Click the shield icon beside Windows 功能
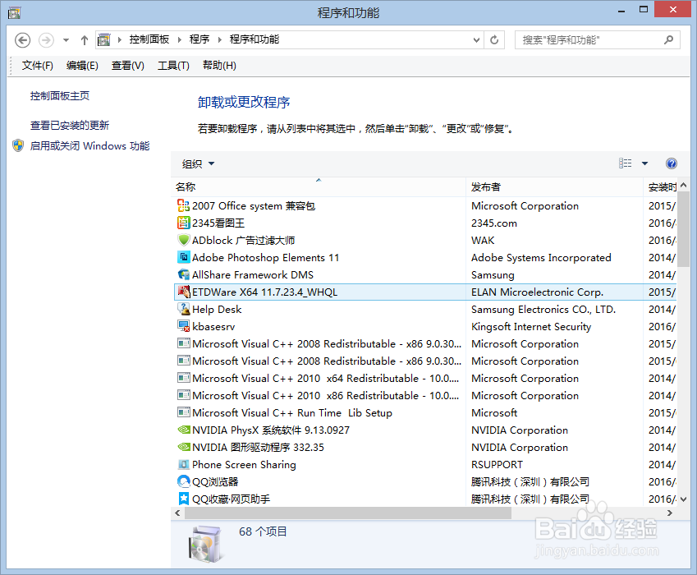 coord(18,146)
